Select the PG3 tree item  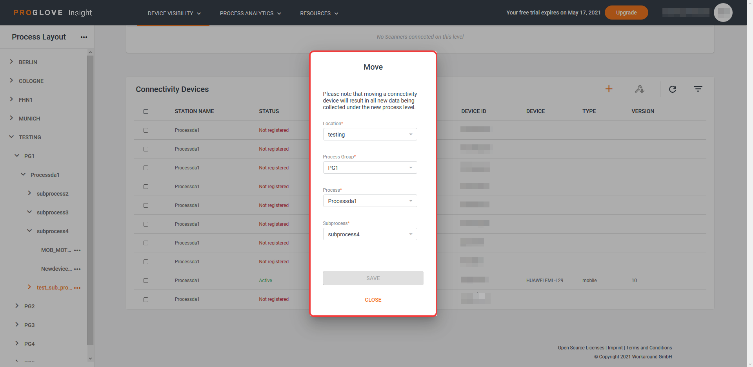pyautogui.click(x=29, y=325)
